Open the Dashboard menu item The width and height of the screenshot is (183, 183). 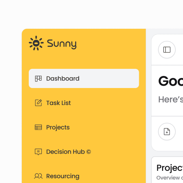click(x=84, y=78)
